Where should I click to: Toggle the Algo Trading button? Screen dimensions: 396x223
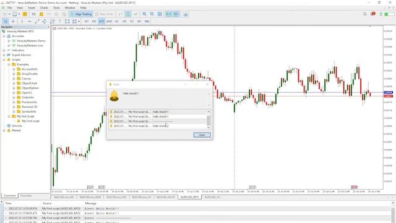[81, 14]
